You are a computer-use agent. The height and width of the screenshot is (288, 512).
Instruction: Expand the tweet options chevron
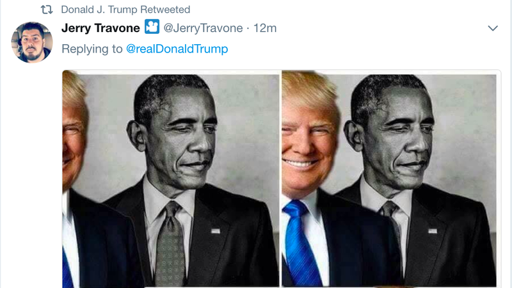tap(493, 28)
